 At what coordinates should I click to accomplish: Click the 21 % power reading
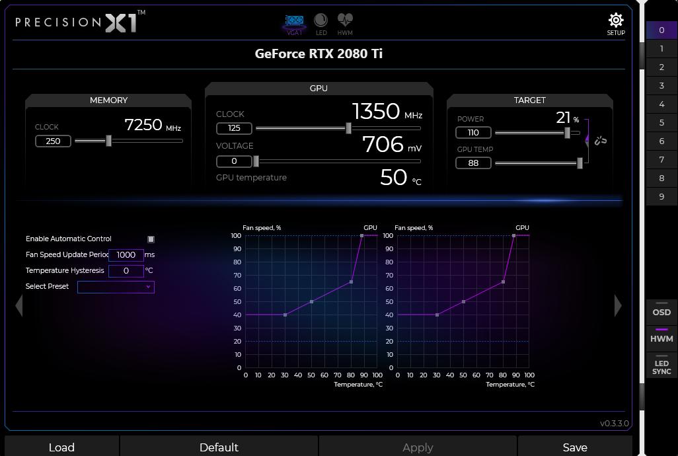567,118
